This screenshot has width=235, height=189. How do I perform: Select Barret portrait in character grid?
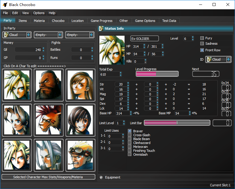(48, 85)
